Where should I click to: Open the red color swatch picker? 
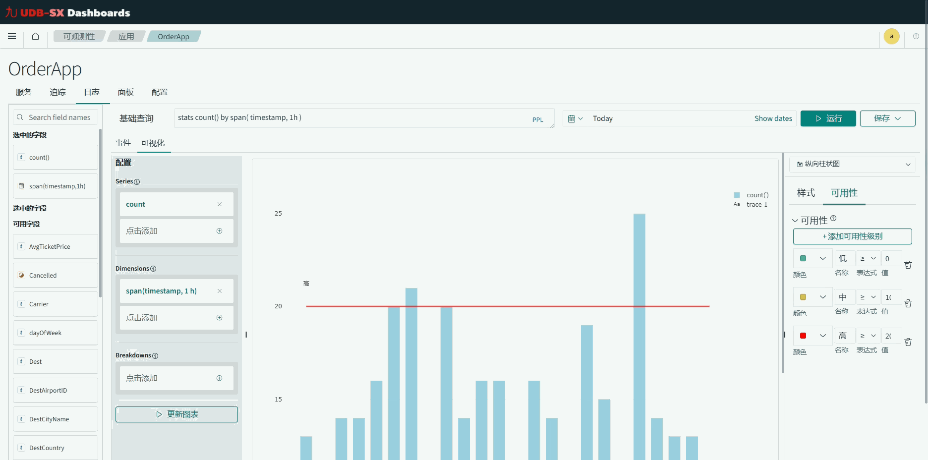click(812, 336)
